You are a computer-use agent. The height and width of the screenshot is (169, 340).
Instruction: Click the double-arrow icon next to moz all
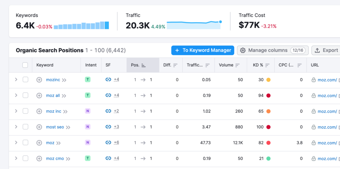coord(64,96)
